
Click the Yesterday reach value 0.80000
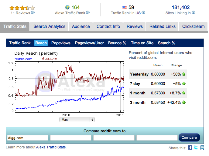click(158, 74)
